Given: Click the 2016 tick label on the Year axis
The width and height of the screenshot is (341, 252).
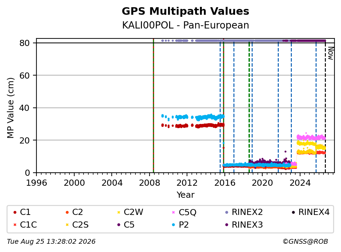Looking at the screenshot, I should click(225, 183).
